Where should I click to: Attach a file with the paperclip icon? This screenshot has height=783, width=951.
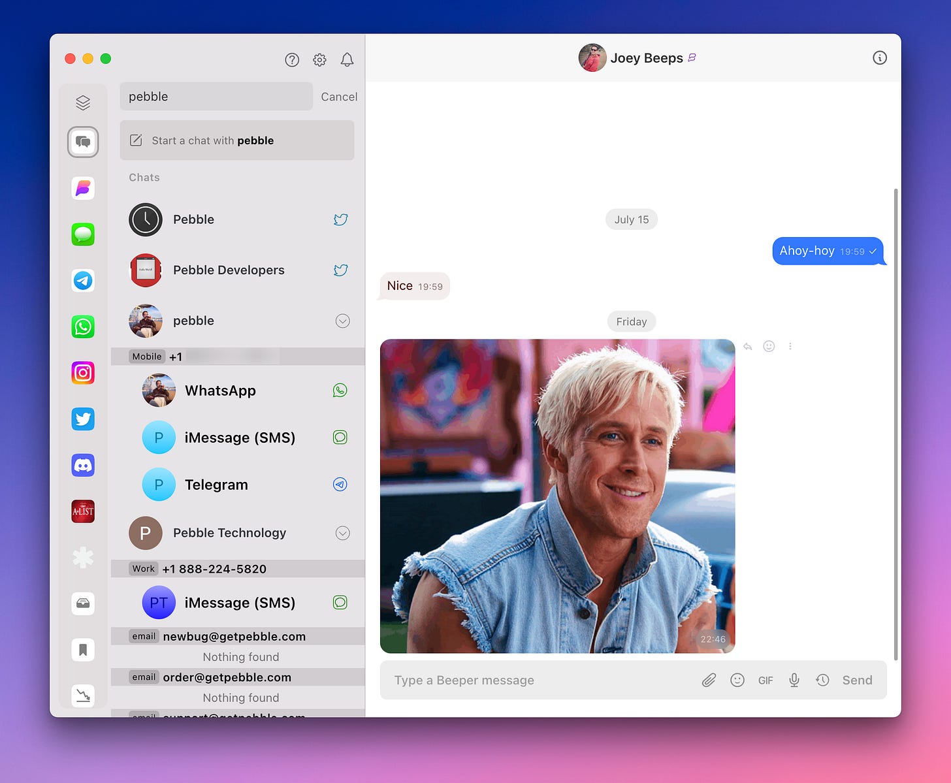point(709,680)
